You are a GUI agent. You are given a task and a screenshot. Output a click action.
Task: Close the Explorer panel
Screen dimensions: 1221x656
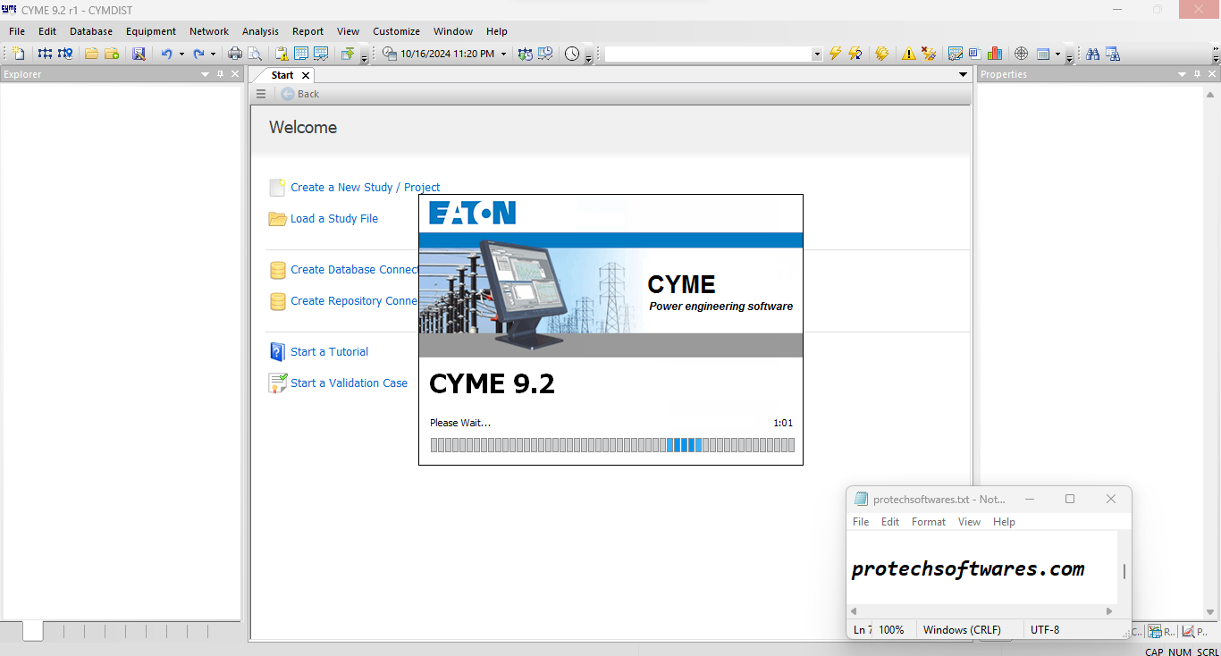pos(235,74)
